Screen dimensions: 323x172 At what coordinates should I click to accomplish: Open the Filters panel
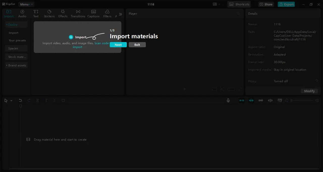(107, 14)
